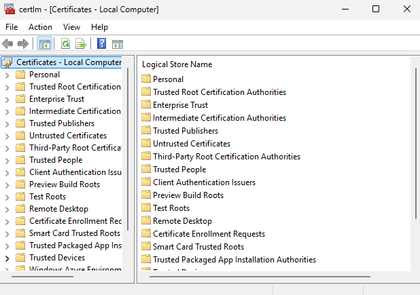Click the Forward arrow toolbar icon
The height and width of the screenshot is (295, 420).
pos(23,44)
